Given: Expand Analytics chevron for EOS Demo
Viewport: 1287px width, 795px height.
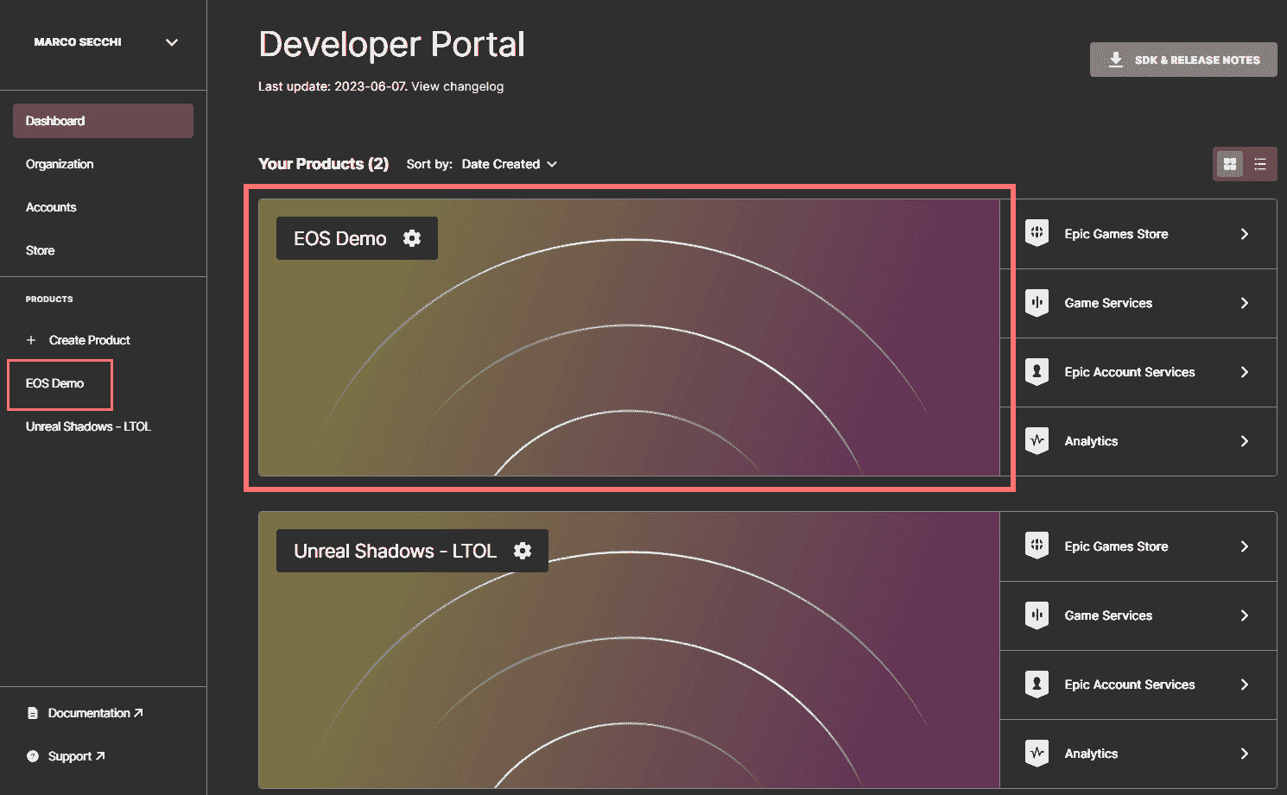Looking at the screenshot, I should click(1245, 441).
